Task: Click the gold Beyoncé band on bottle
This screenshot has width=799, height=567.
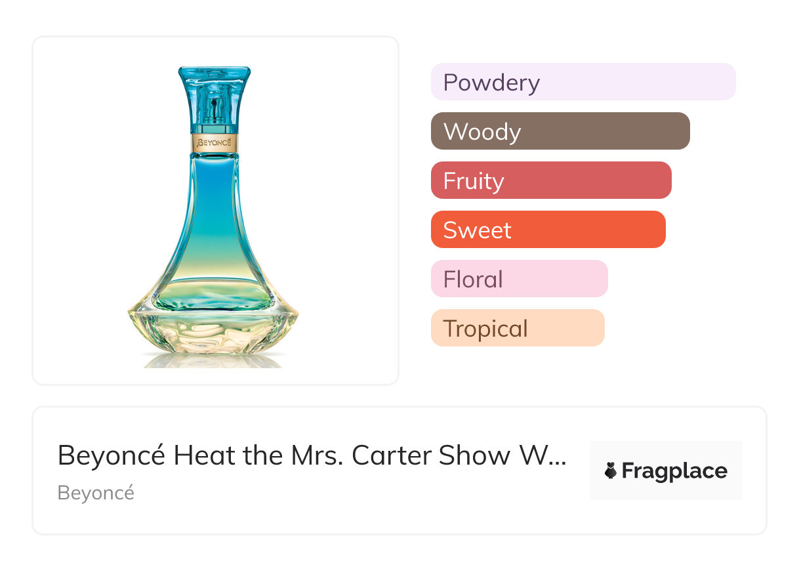Action: click(x=215, y=142)
